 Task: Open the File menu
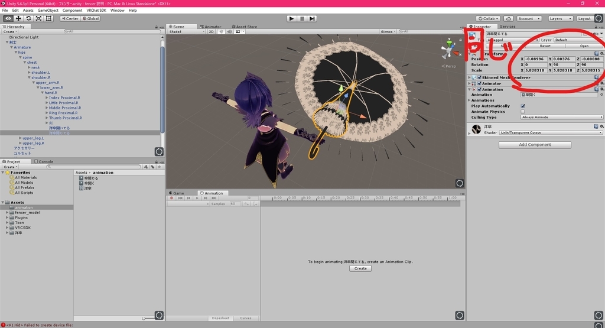coord(5,11)
